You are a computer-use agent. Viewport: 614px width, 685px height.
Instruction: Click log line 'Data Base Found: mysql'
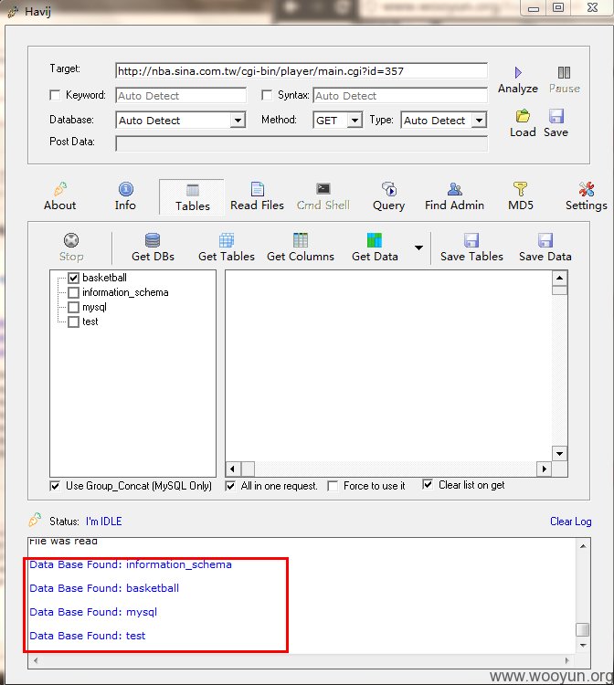pos(93,613)
